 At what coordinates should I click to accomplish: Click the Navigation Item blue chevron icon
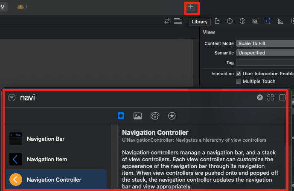pos(16,159)
